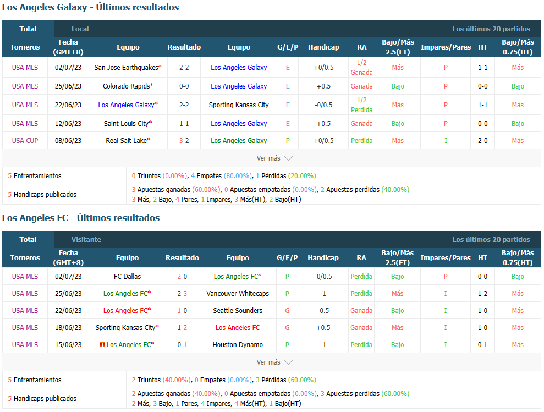Open Sporting Kansas City in the 18/06/23 LAFC row
Viewport: 544px width, 412px height.
click(125, 328)
